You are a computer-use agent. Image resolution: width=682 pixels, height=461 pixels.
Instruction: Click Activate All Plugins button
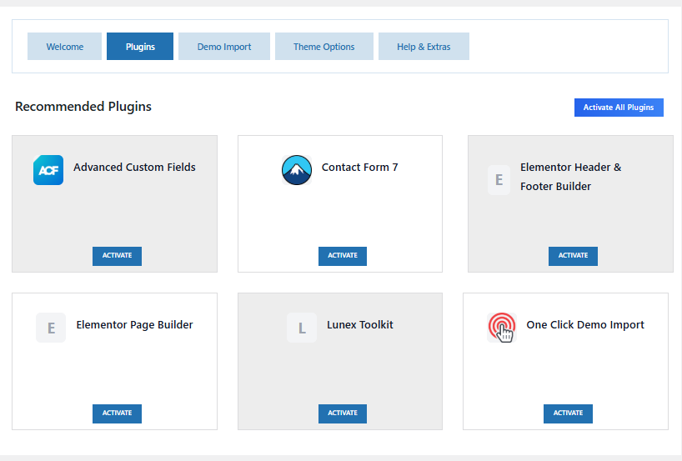click(x=619, y=108)
